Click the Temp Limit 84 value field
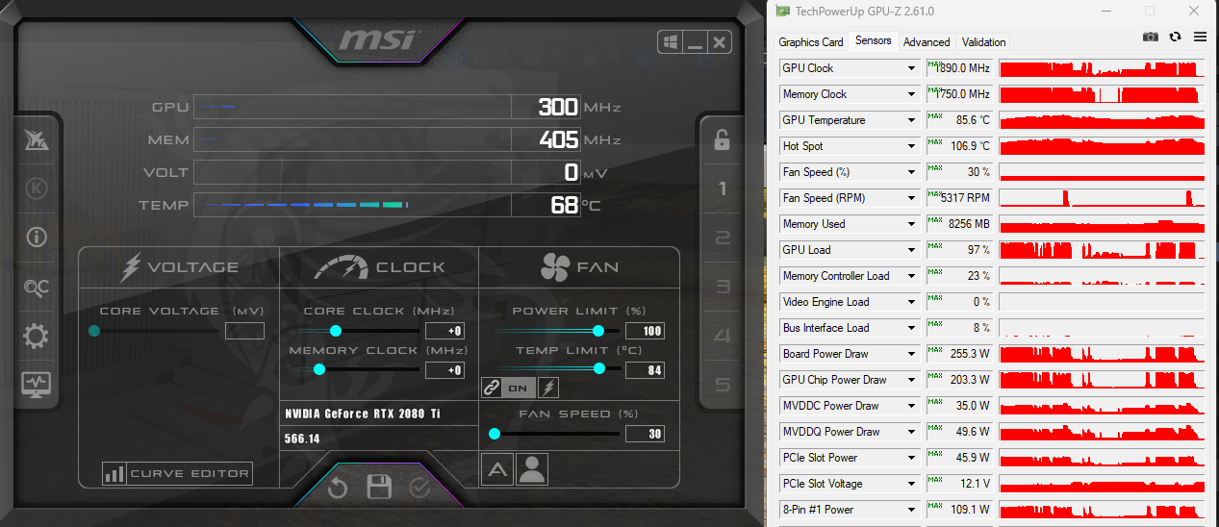 (645, 370)
